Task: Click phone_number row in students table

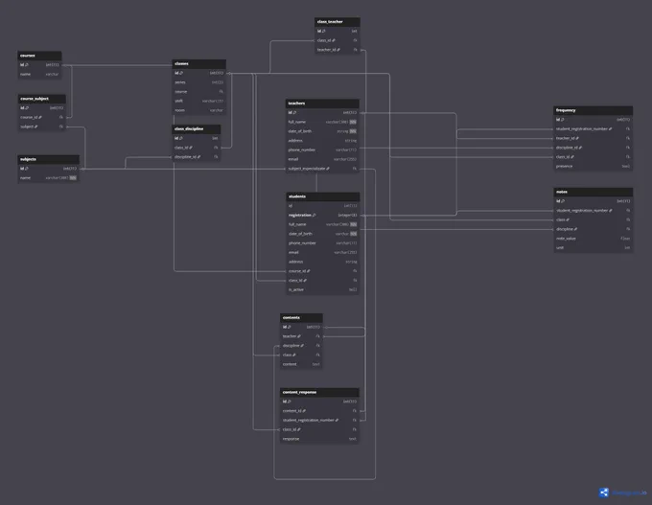Action: (323, 243)
